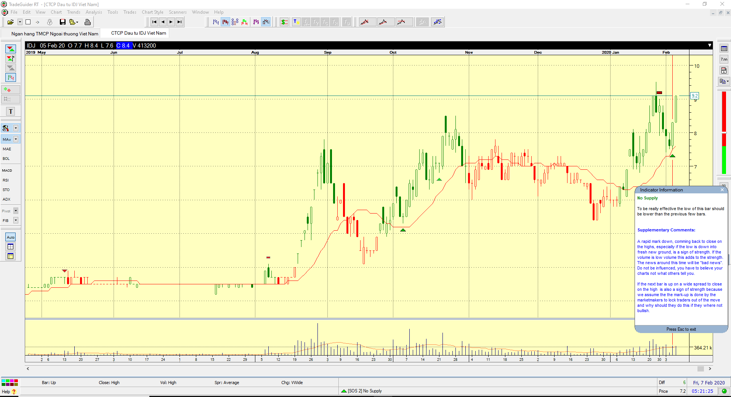Click the lock icon in toolbar

[50, 22]
